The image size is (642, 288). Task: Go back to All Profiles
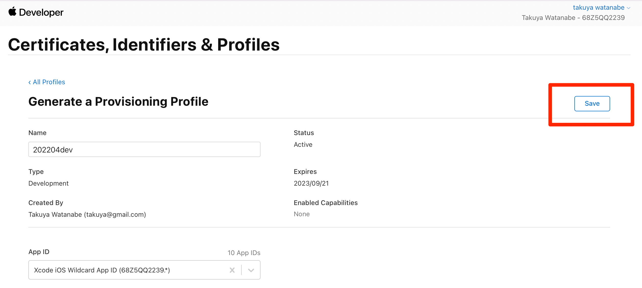pyautogui.click(x=49, y=82)
